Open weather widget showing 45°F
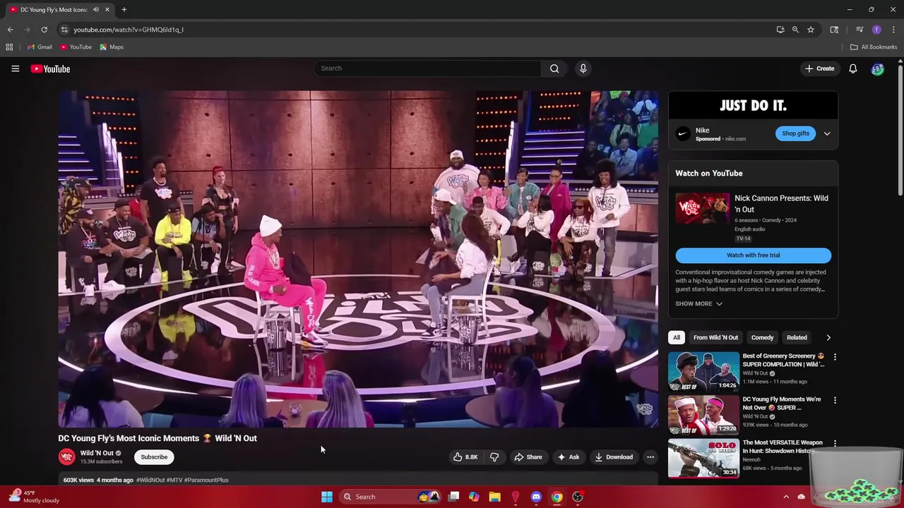The image size is (904, 508). pyautogui.click(x=33, y=497)
